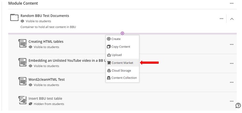Image resolution: width=242 pixels, height=113 pixels.
Task: Show the hidden Insert BBU test table item
Action: click(x=46, y=104)
